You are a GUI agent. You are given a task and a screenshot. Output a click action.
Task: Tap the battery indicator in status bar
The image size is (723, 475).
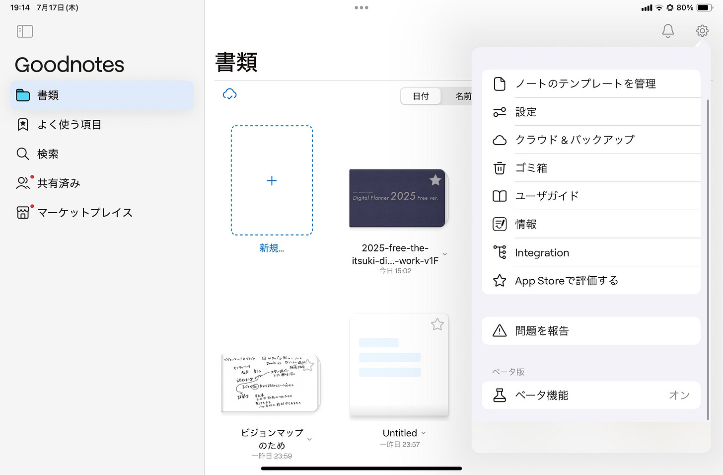[705, 7]
